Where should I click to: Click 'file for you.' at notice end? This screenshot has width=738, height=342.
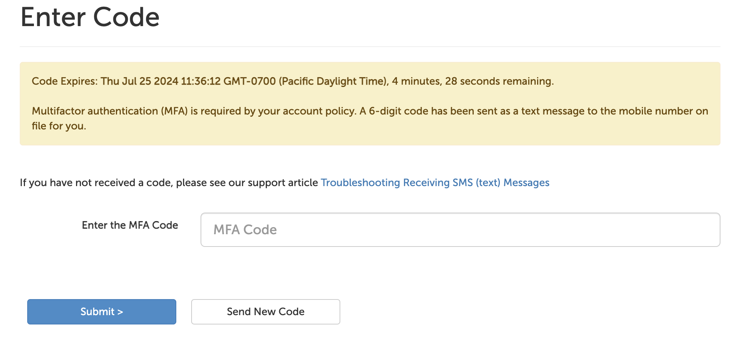point(59,126)
